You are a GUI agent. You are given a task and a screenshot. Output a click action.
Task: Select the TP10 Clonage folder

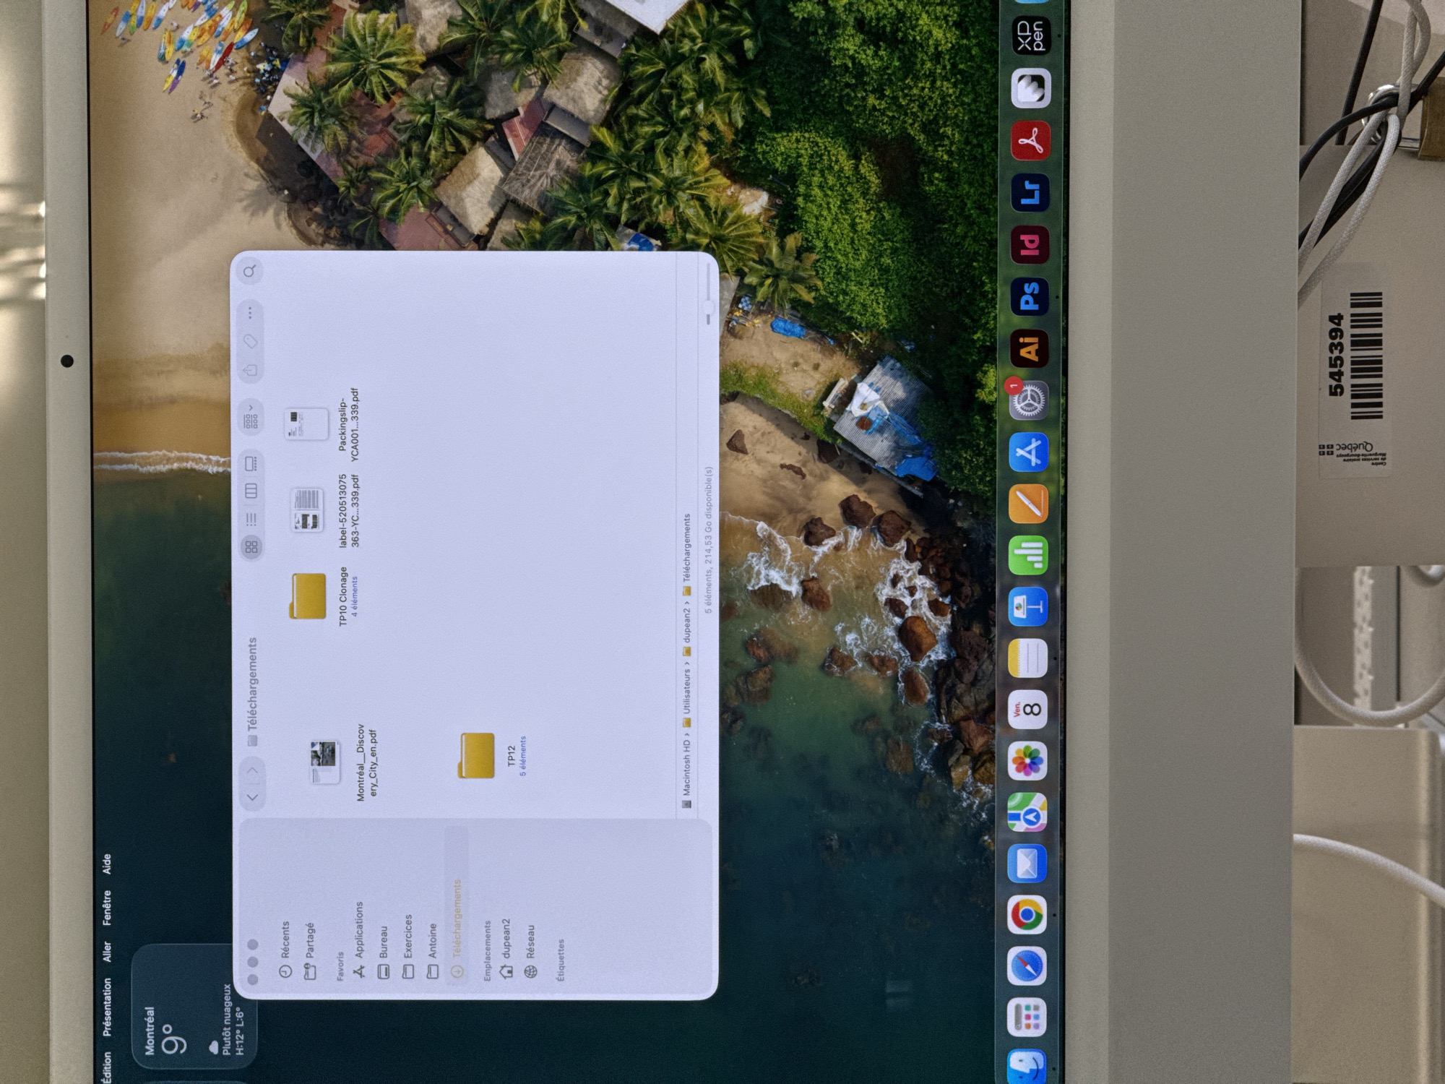308,596
